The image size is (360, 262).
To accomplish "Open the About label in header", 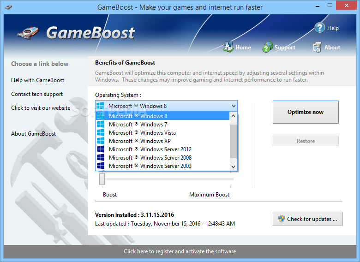I will pos(332,48).
